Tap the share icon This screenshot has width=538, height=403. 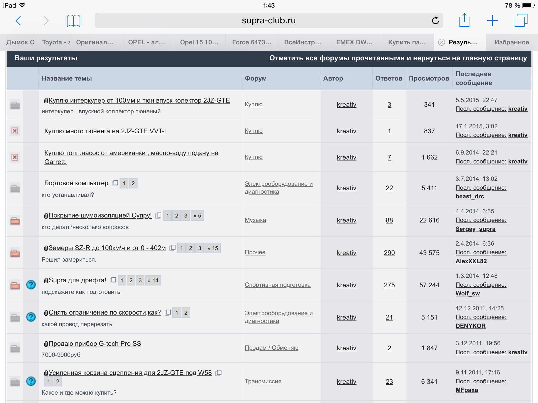(x=464, y=20)
